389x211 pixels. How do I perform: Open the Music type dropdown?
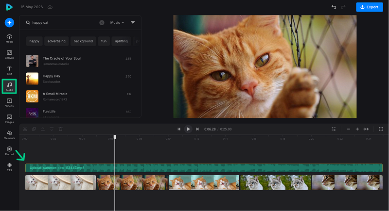(x=117, y=22)
